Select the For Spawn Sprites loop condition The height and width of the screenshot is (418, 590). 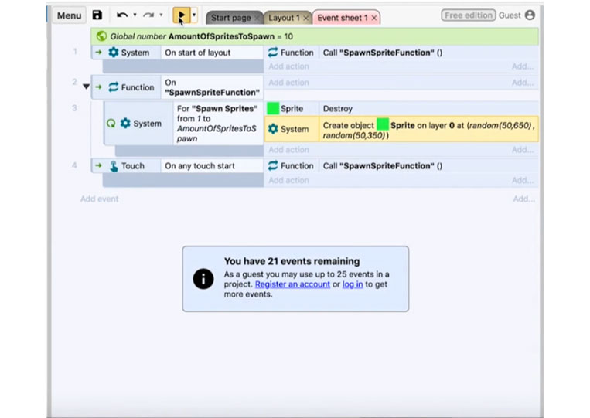point(218,124)
